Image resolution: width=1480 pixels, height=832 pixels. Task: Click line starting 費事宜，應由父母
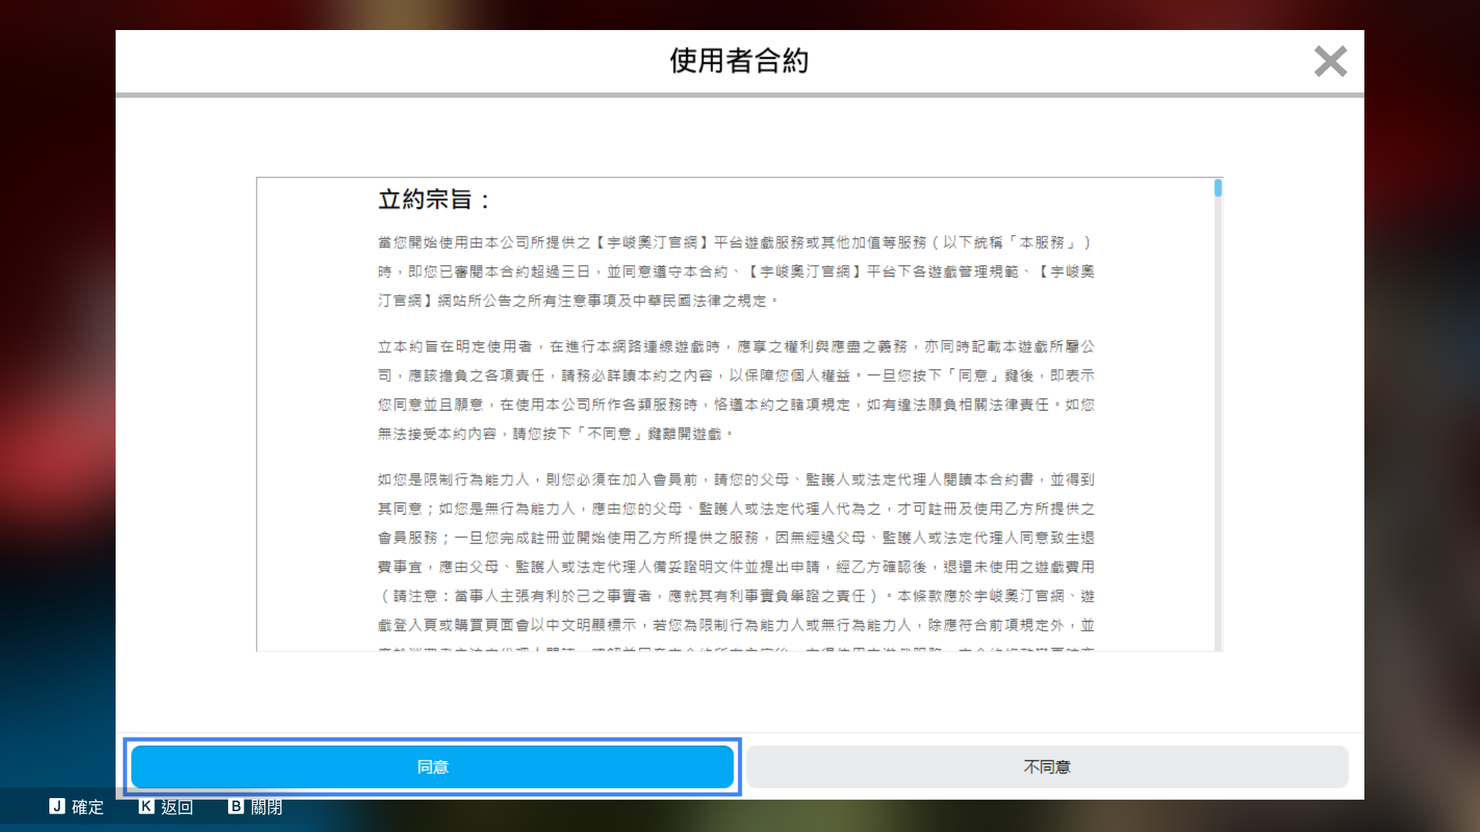[x=736, y=567]
